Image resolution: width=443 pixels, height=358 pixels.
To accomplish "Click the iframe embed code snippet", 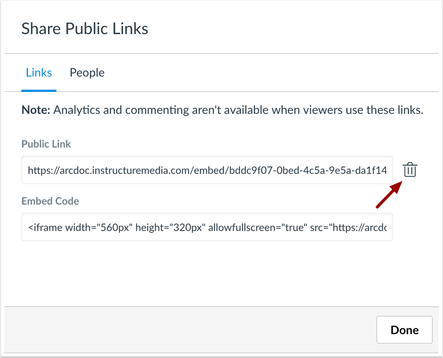I will tap(207, 227).
